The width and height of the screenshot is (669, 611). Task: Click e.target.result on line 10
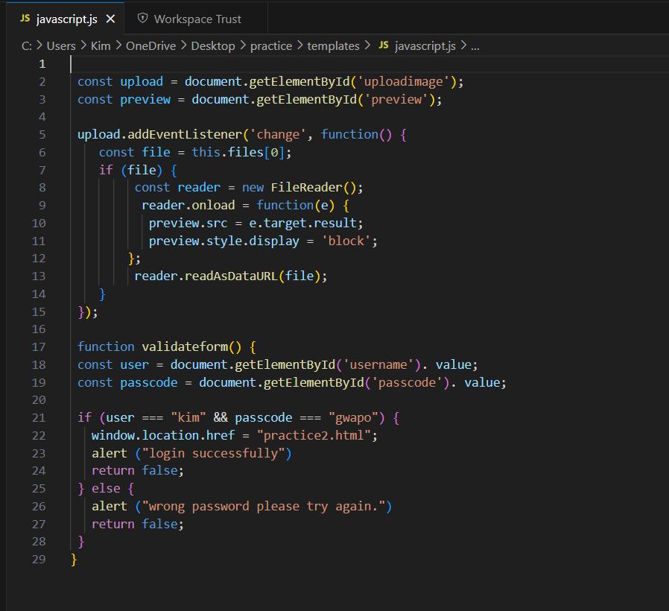(x=302, y=223)
